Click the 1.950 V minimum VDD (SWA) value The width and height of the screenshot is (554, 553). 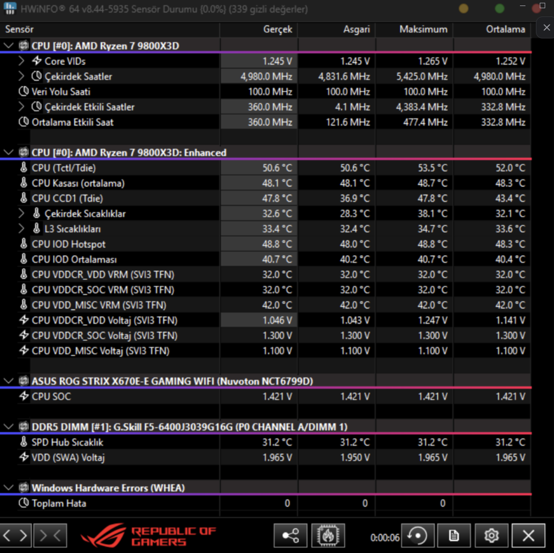[x=355, y=457]
